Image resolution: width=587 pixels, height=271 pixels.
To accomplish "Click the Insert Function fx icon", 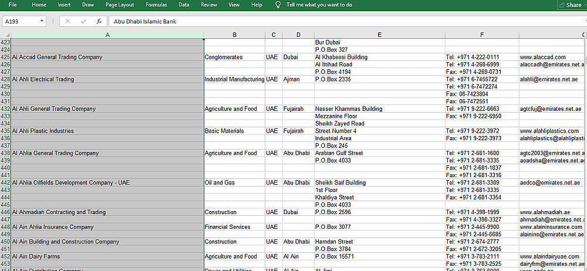I will click(x=99, y=21).
